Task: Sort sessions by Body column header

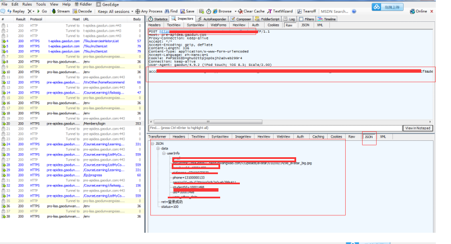Action: (x=137, y=19)
